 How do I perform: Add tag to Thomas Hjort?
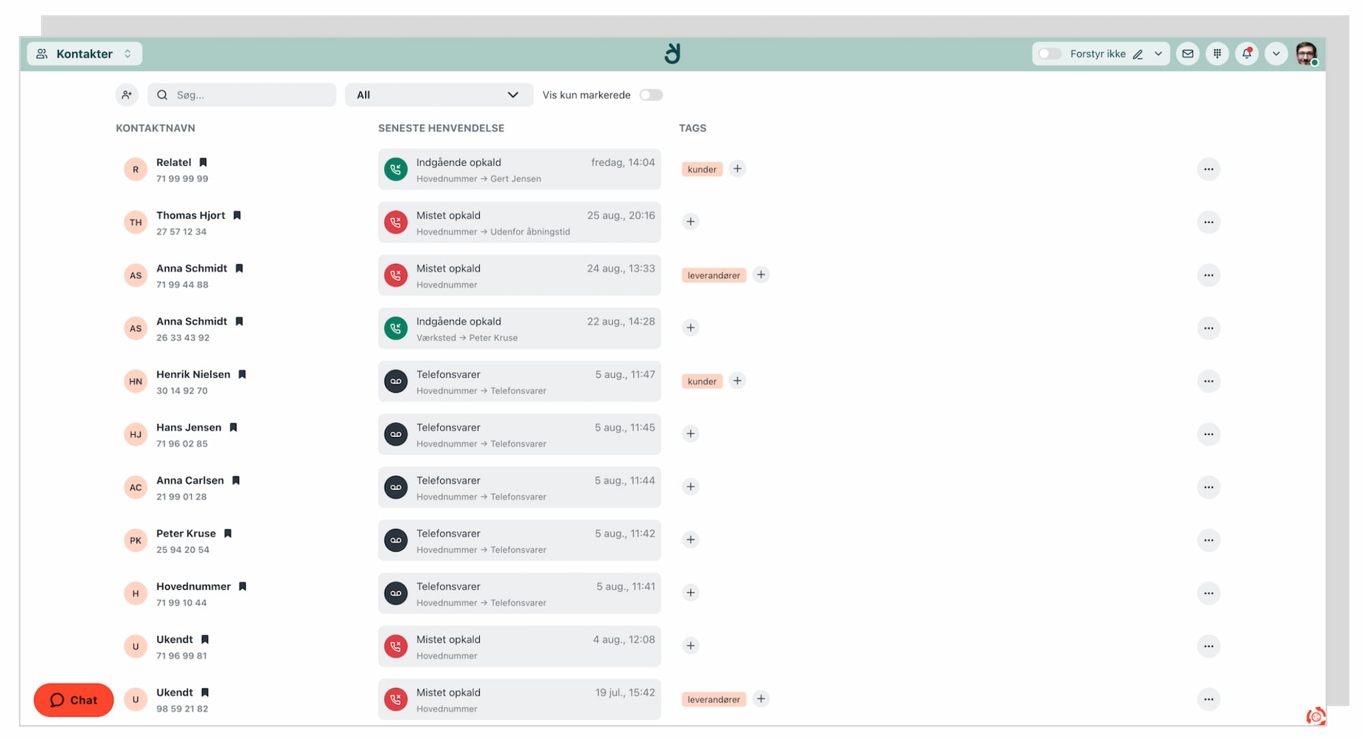(x=691, y=222)
